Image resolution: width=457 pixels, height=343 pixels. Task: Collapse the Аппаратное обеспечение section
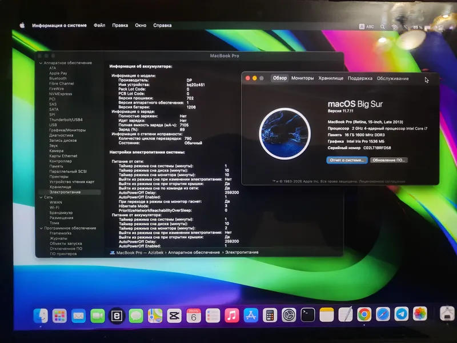(41, 63)
